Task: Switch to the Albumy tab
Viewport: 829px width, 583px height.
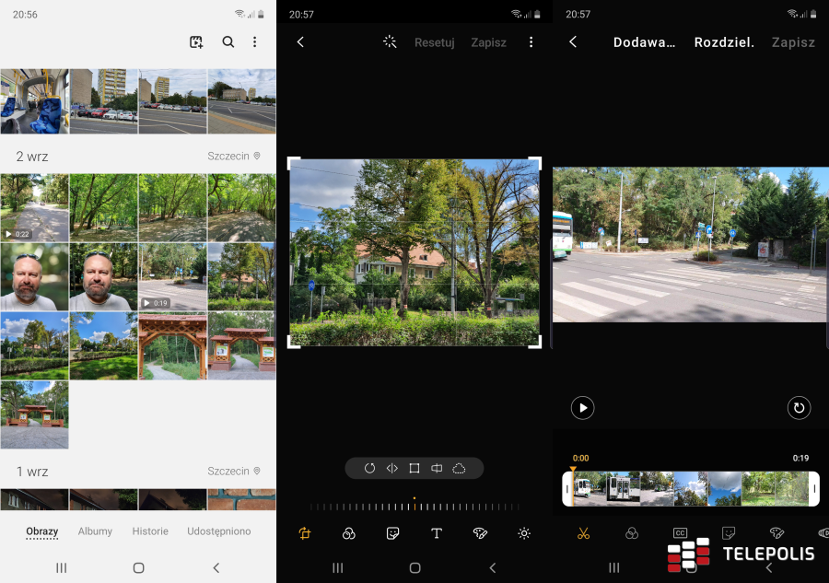Action: click(95, 531)
